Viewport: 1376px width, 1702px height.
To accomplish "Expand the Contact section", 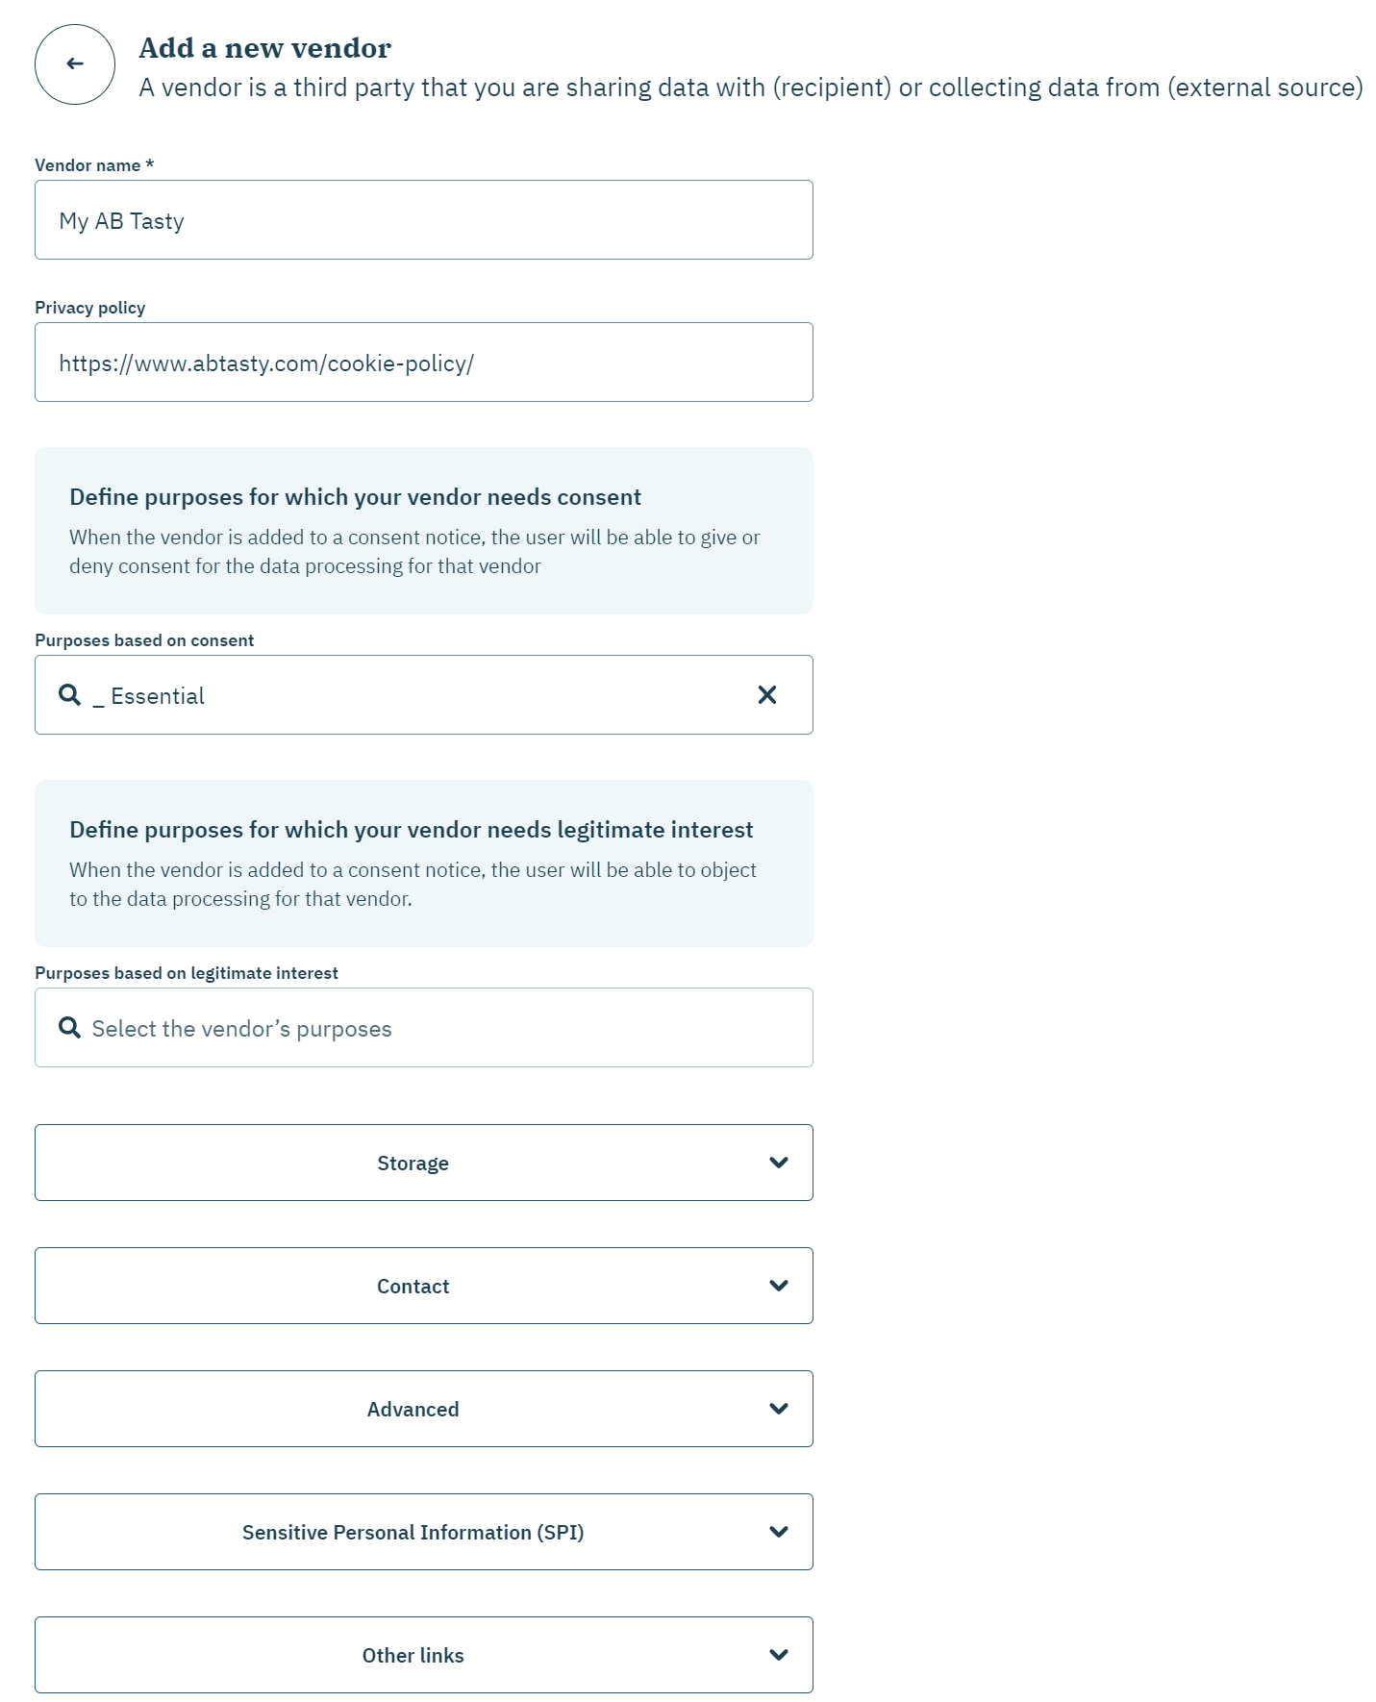I will 413,1286.
